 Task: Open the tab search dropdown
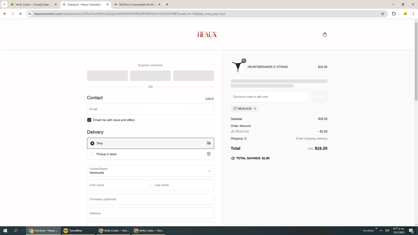tap(4, 4)
